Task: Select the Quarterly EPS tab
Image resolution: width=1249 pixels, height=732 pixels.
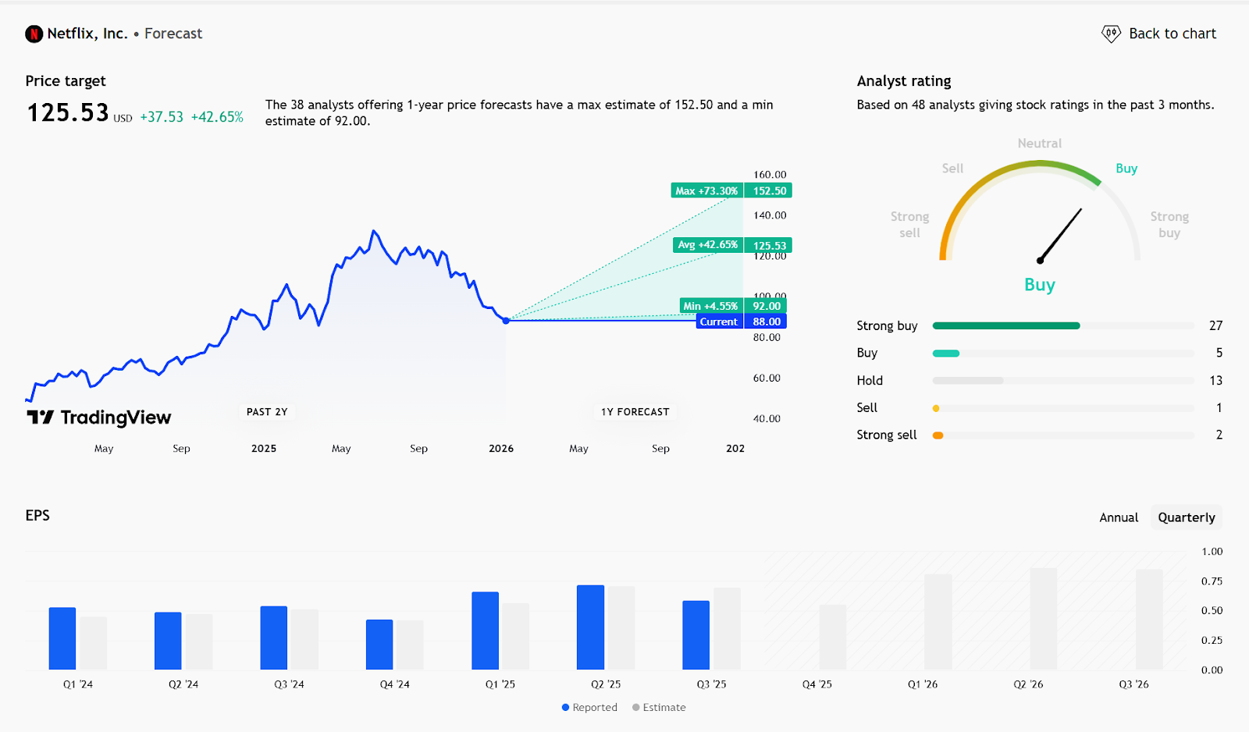Action: click(x=1186, y=517)
